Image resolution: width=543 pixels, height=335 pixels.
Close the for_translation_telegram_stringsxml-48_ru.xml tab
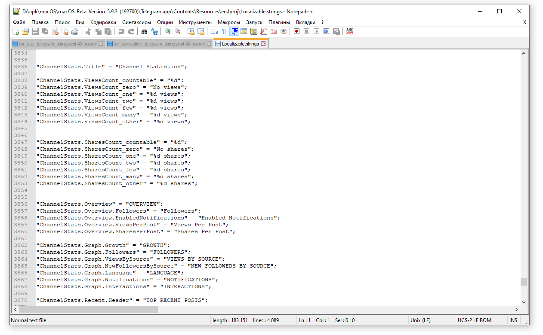(209, 44)
